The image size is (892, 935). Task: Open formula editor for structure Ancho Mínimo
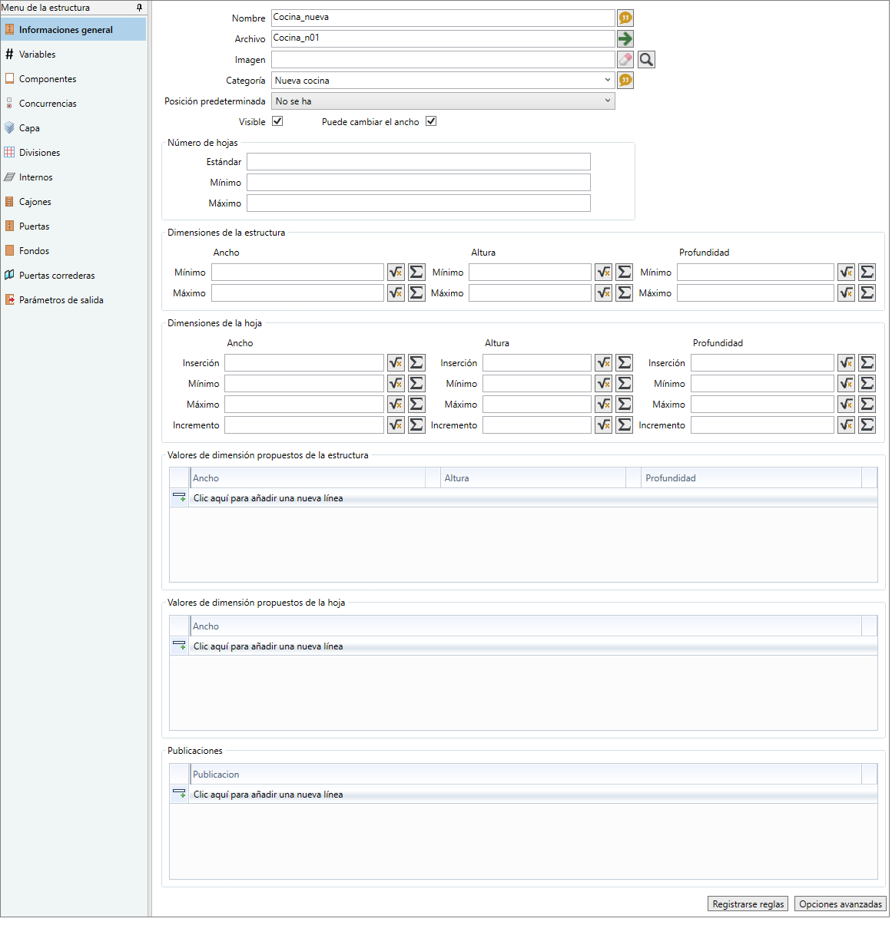click(396, 272)
